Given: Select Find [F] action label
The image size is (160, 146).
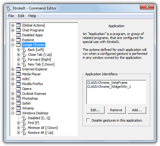Looking at the screenshot, I should (33, 123).
